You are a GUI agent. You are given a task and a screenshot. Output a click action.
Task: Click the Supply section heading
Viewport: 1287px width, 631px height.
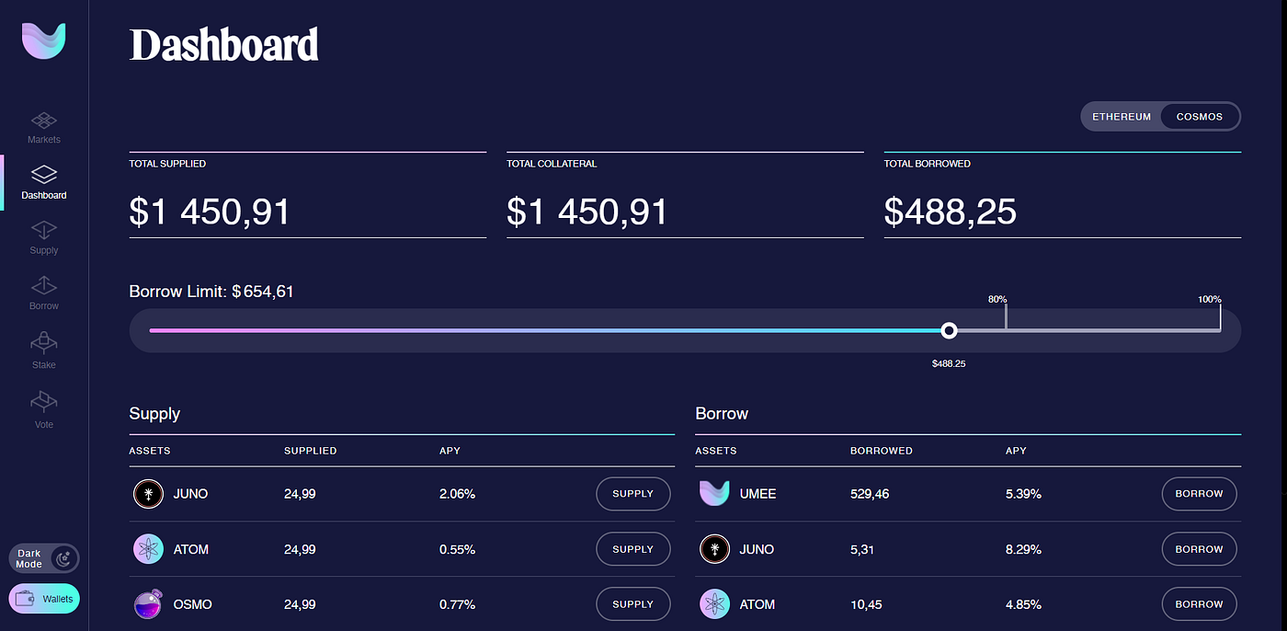[x=154, y=414]
